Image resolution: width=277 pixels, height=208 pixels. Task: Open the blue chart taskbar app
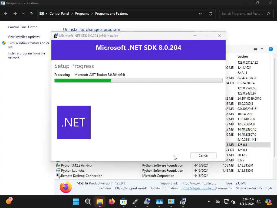pyautogui.click(x=159, y=201)
